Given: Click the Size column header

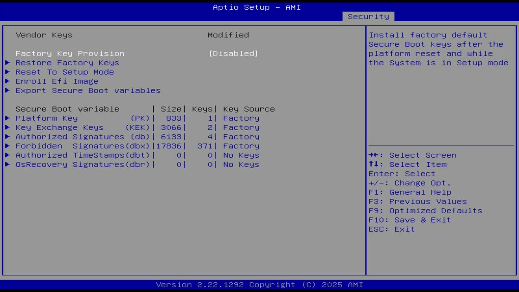Looking at the screenshot, I should pyautogui.click(x=171, y=109).
